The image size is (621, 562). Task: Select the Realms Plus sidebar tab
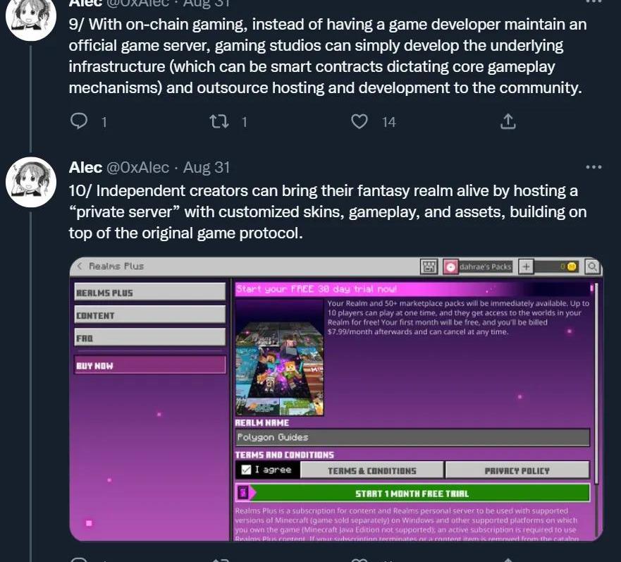(149, 293)
